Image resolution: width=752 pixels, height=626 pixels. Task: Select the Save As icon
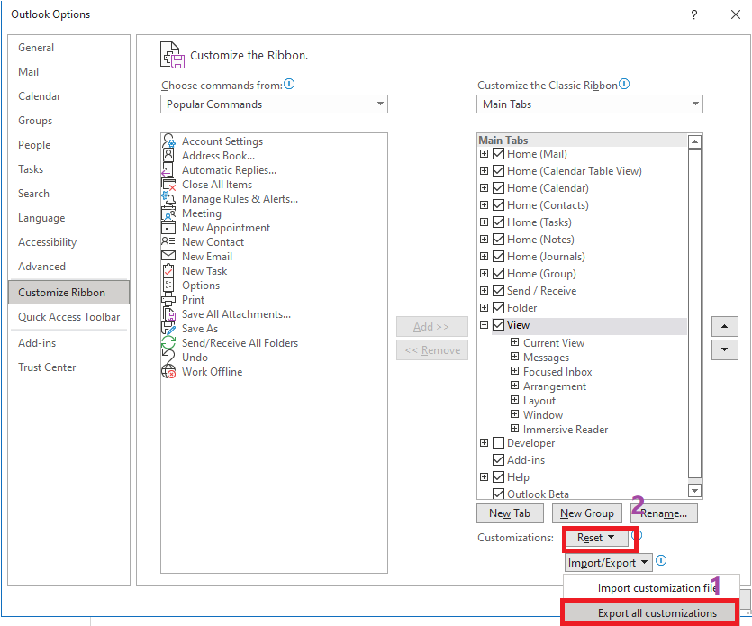[168, 329]
